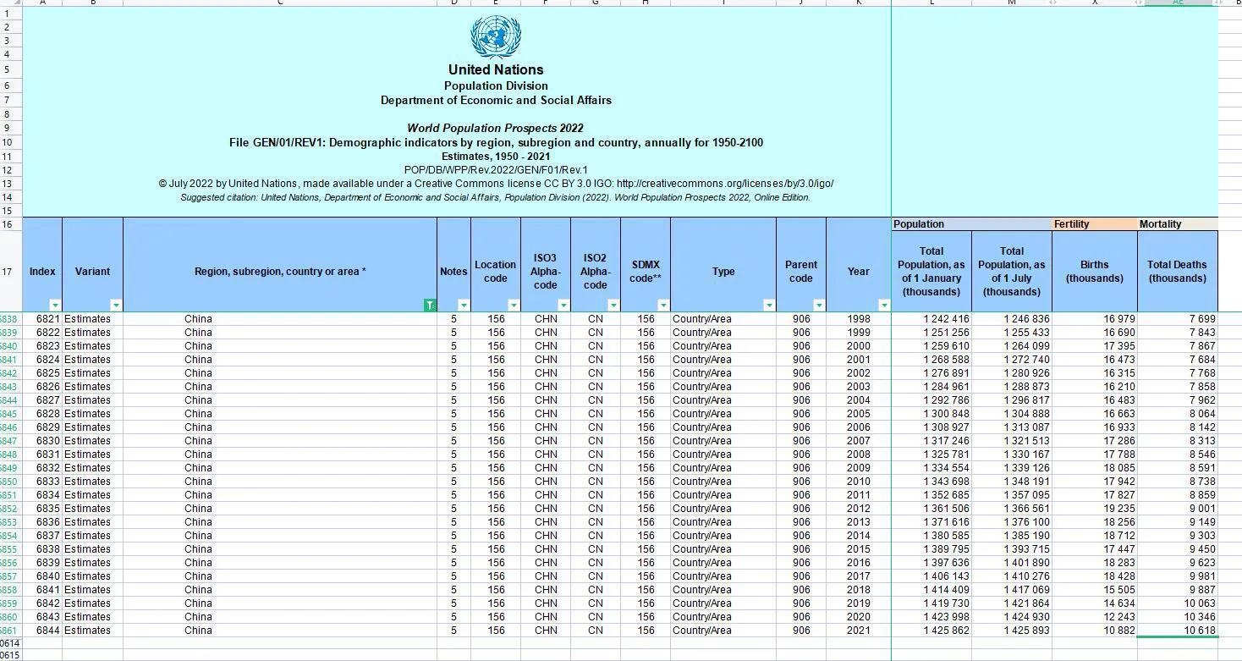The image size is (1242, 661).
Task: Select CHN cell in 2019 row
Action: click(x=546, y=603)
